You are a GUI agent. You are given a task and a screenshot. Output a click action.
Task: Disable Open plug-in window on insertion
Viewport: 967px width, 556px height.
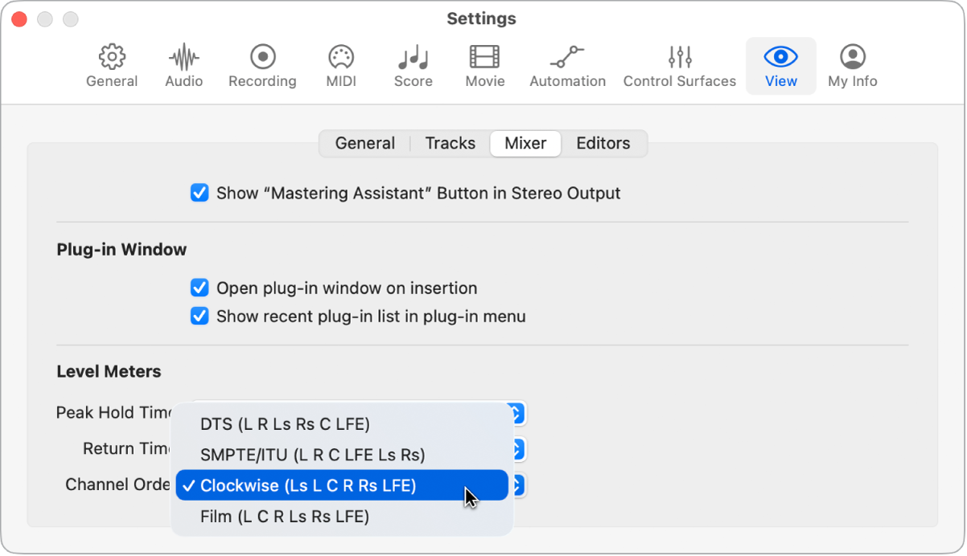200,288
